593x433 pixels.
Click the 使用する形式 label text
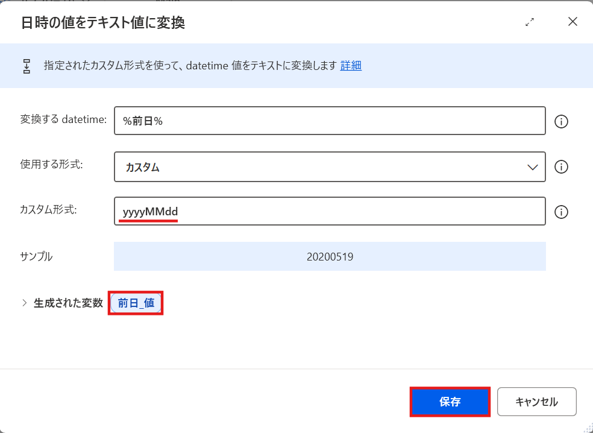click(51, 164)
